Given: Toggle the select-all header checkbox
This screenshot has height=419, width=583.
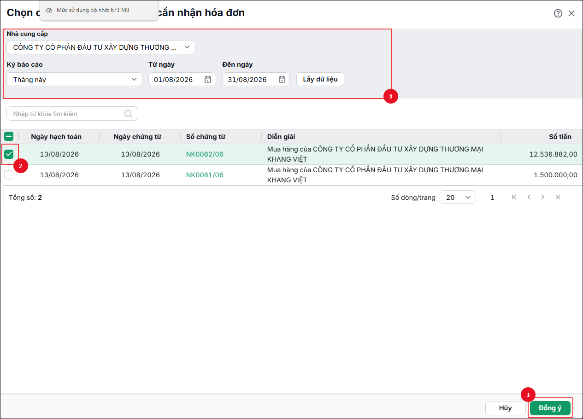Looking at the screenshot, I should [x=9, y=136].
